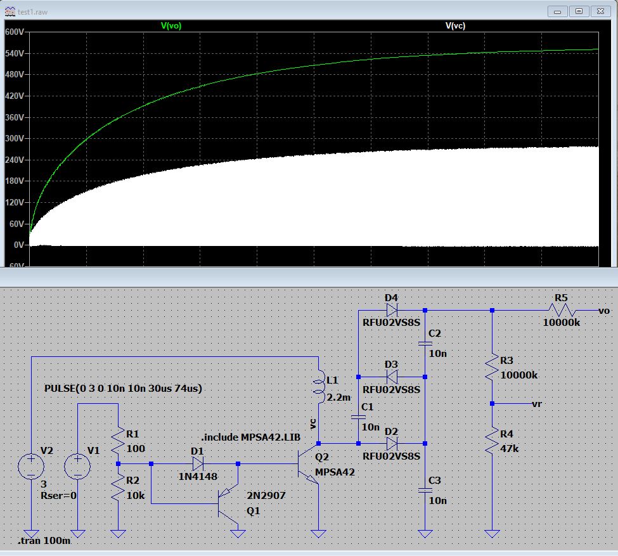Viewport: 618px width, 556px height.
Task: Select capacitor C1 symbol
Action: (358, 417)
